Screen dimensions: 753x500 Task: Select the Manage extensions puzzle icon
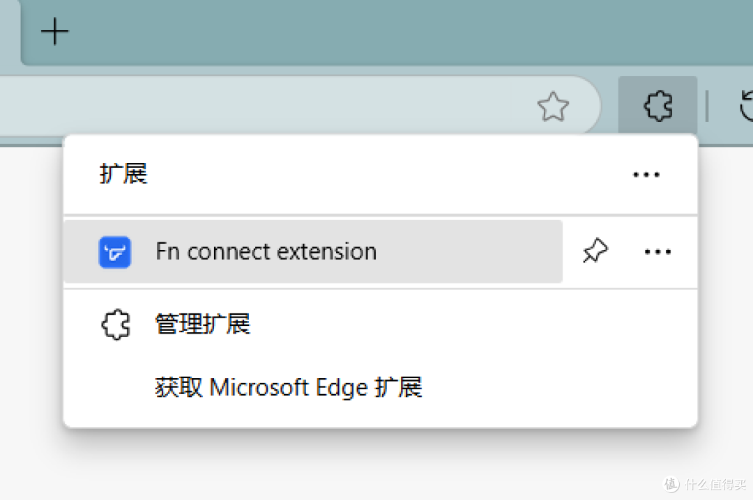click(115, 323)
